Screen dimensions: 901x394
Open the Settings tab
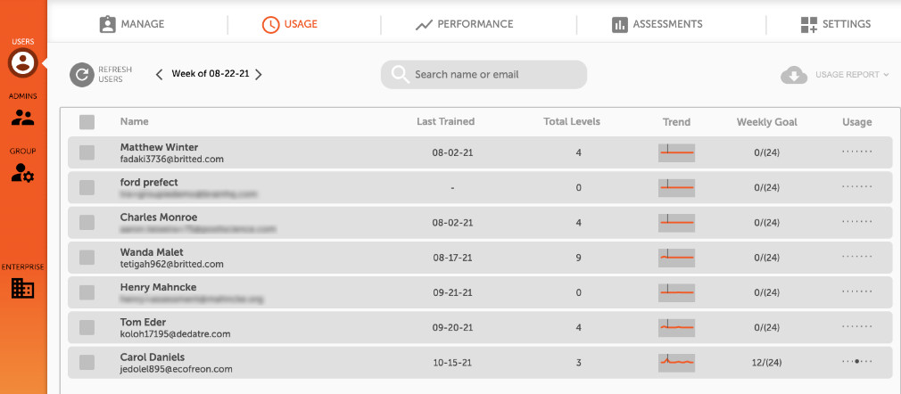tap(836, 24)
